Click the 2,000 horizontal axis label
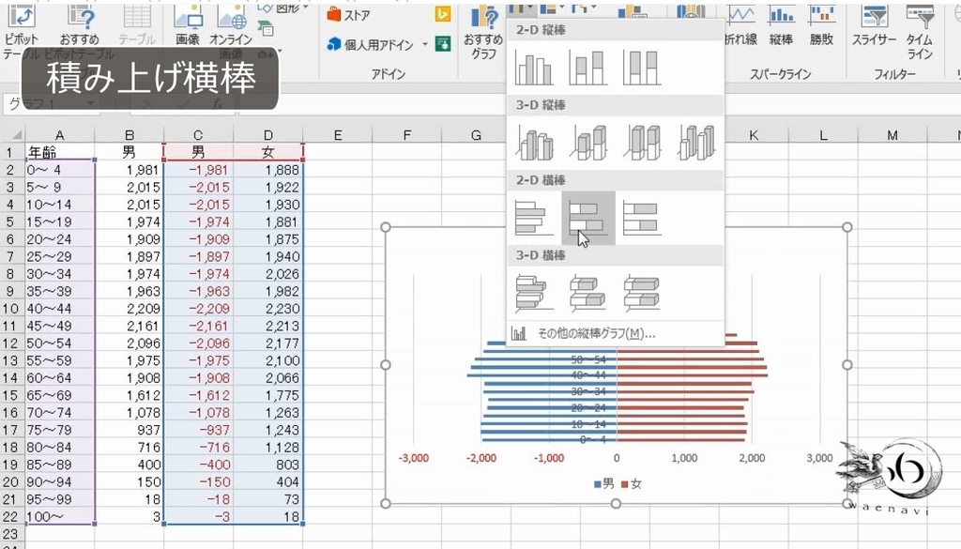Image resolution: width=961 pixels, height=549 pixels. point(752,458)
